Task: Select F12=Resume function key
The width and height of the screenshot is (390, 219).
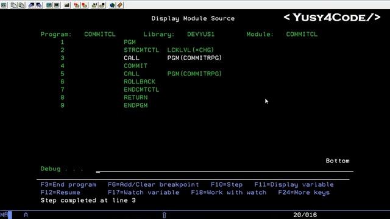Action: pyautogui.click(x=60, y=192)
